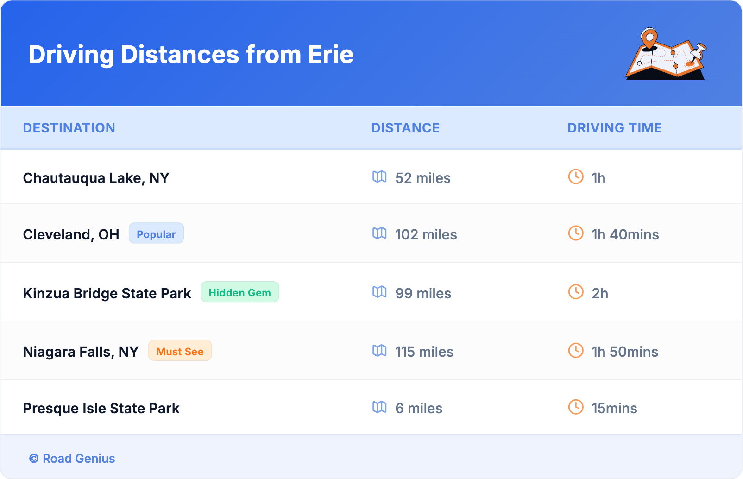
Task: Click the Destination column header
Action: click(69, 128)
